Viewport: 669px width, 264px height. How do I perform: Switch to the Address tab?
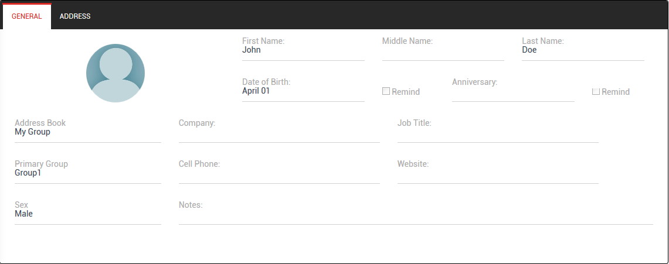tap(75, 16)
